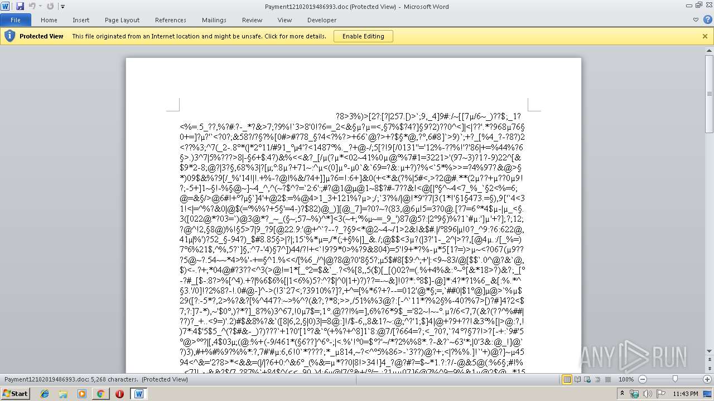Open the Mailings tab
The width and height of the screenshot is (714, 401).
214,20
